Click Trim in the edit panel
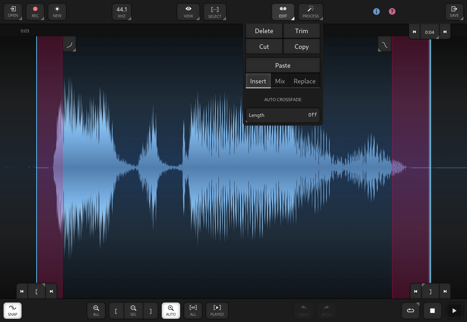Screen dimensions: 467x322 301,31
